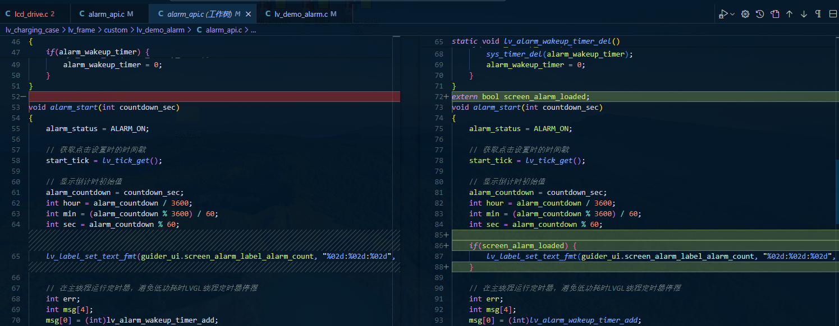Click the gear settings icon in editor toolbar
Image resolution: width=839 pixels, height=326 pixels.
coord(745,14)
